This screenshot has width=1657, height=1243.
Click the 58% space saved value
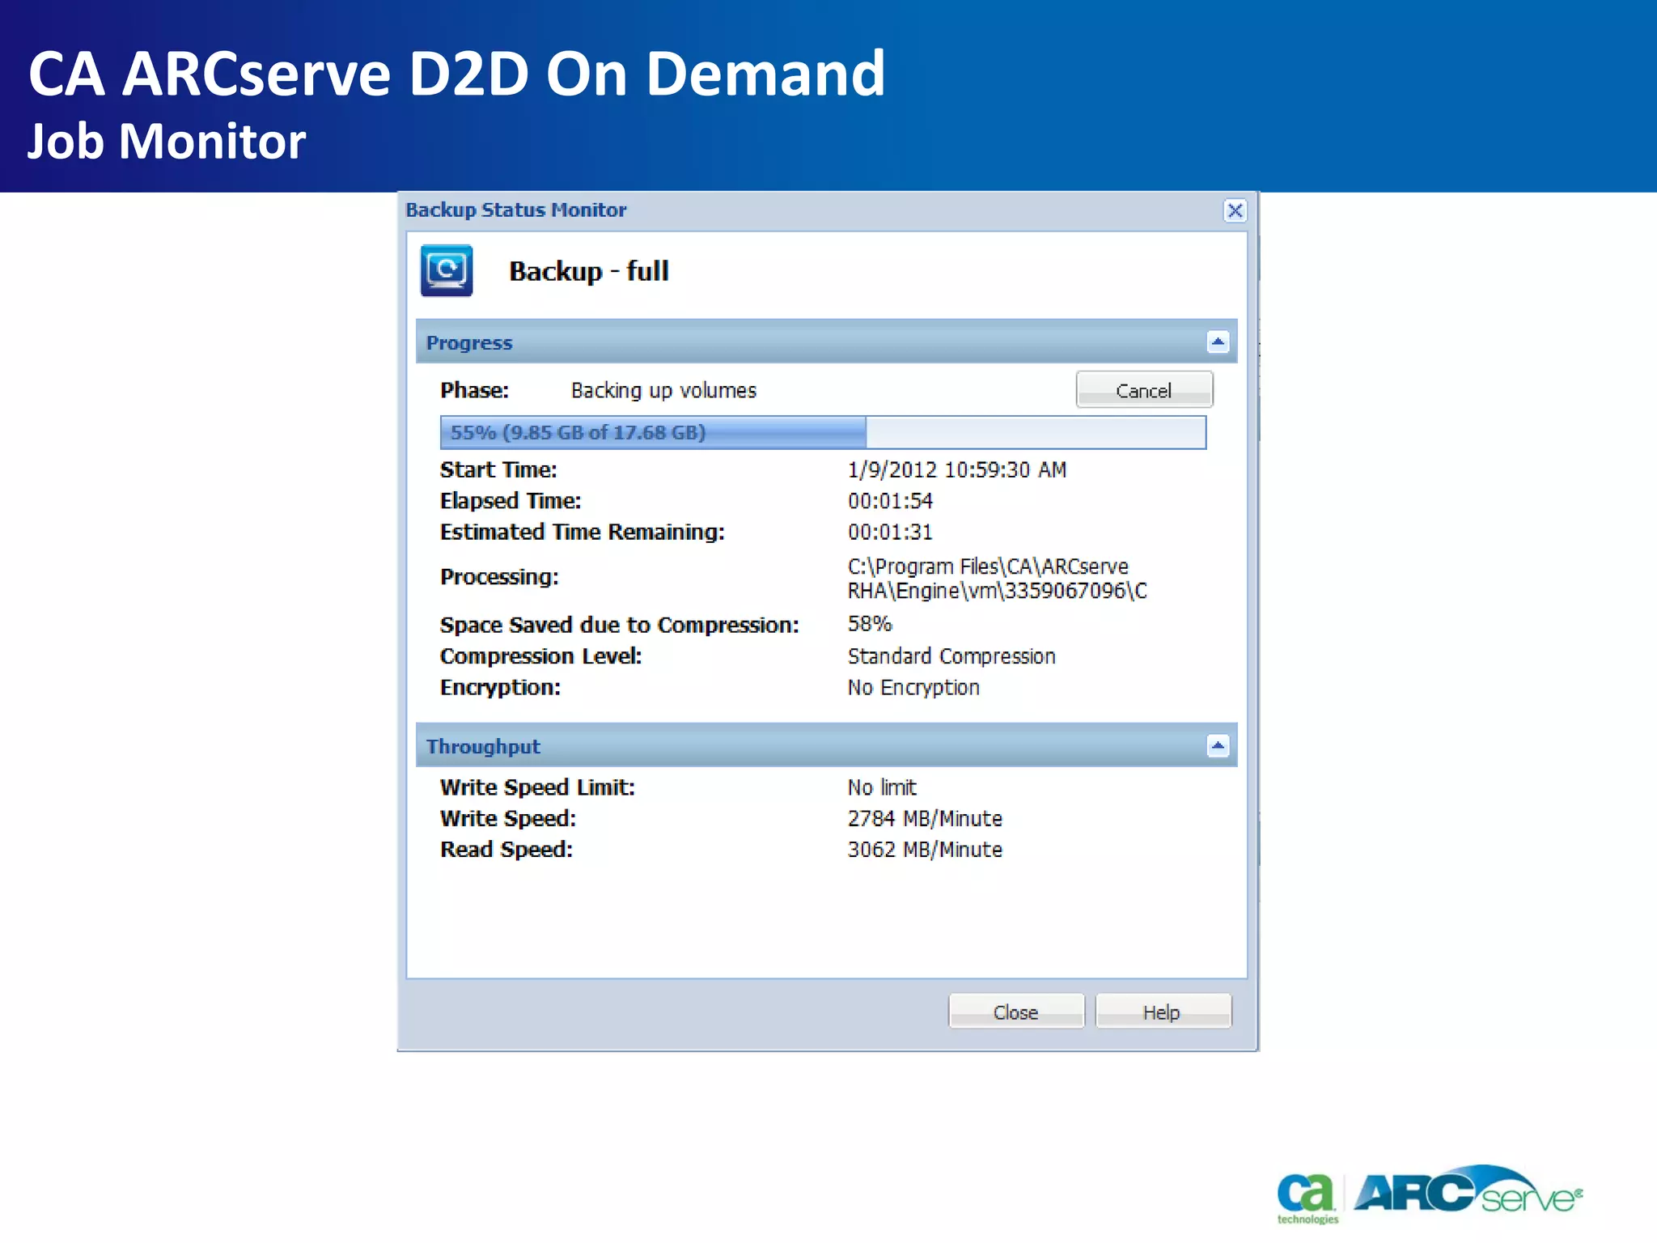coord(870,624)
